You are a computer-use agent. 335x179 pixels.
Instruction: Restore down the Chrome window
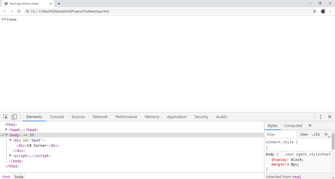[x=320, y=3]
